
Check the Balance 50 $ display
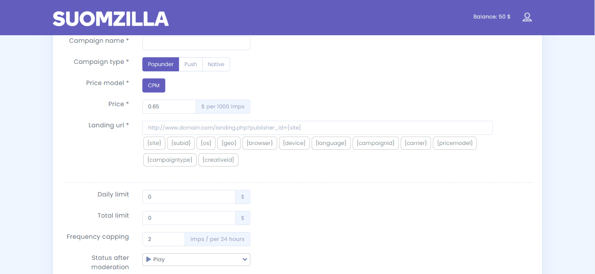(491, 17)
